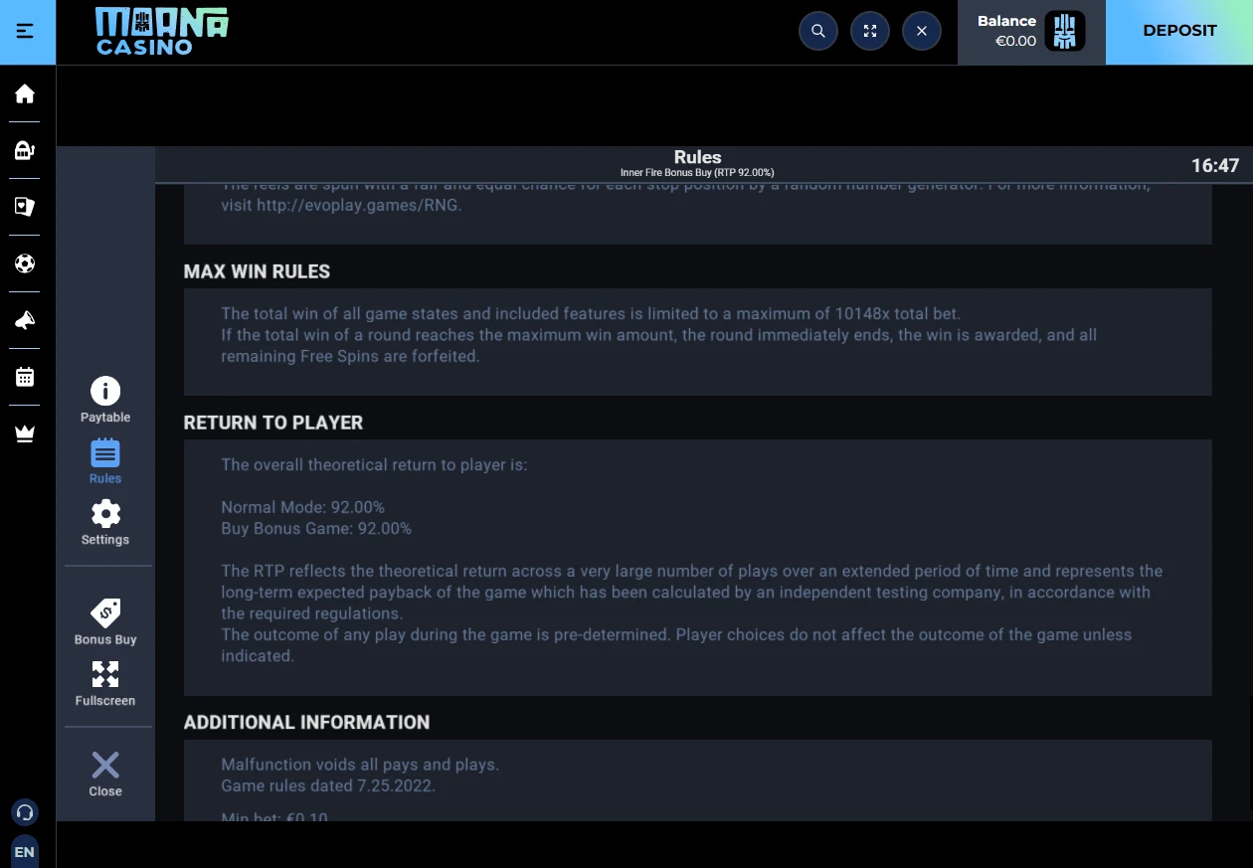Click the 'Normal Mode: 92.00%' line
Image resolution: width=1253 pixels, height=868 pixels.
click(302, 507)
